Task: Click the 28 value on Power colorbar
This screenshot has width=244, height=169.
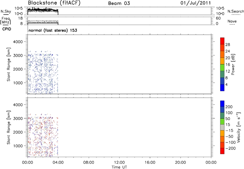Action: point(228,45)
